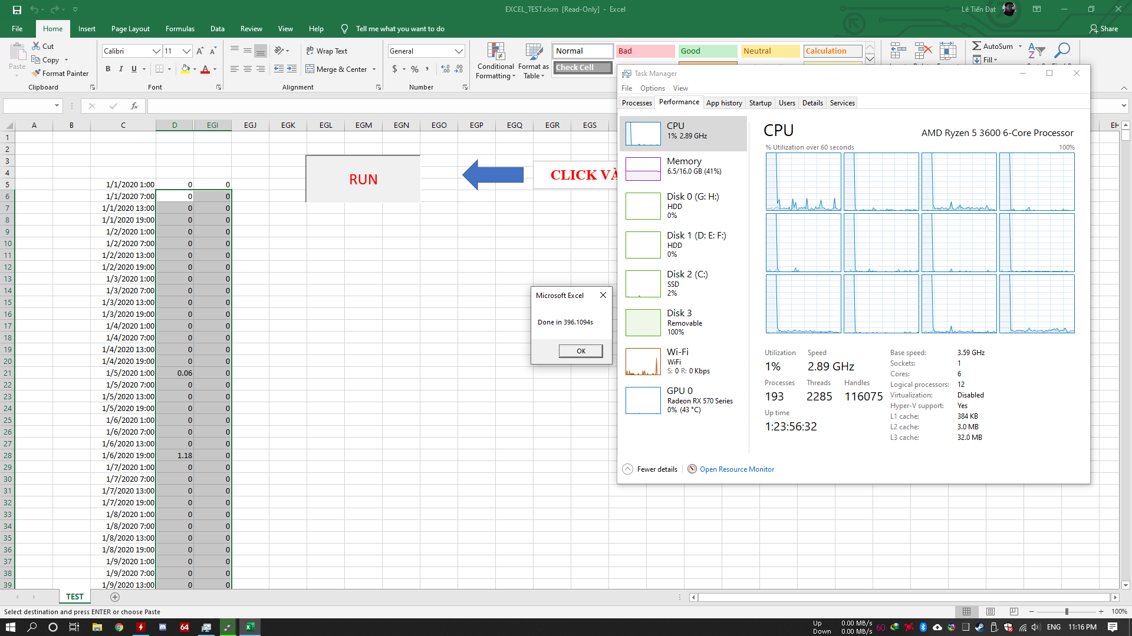Screen dimensions: 1132x636
Task: Open the Name Box dropdown arrow
Action: click(57, 106)
